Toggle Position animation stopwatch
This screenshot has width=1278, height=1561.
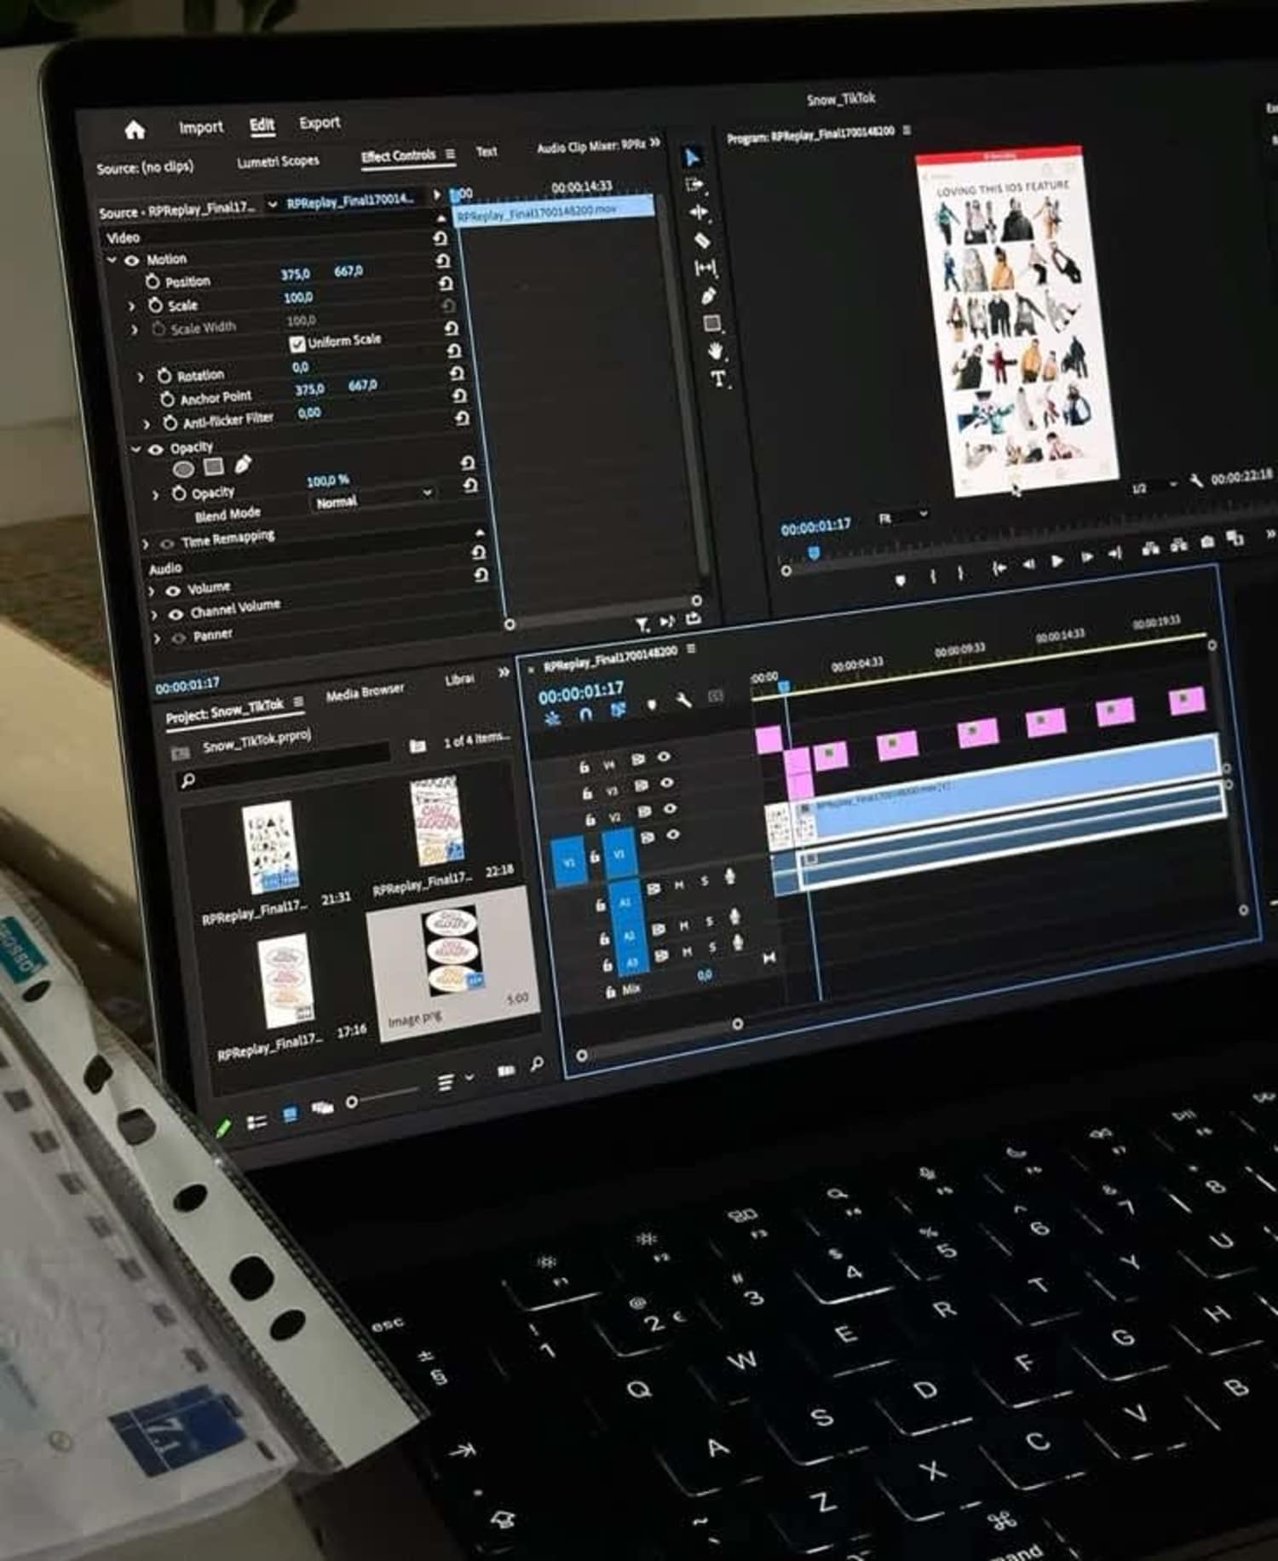[x=153, y=282]
